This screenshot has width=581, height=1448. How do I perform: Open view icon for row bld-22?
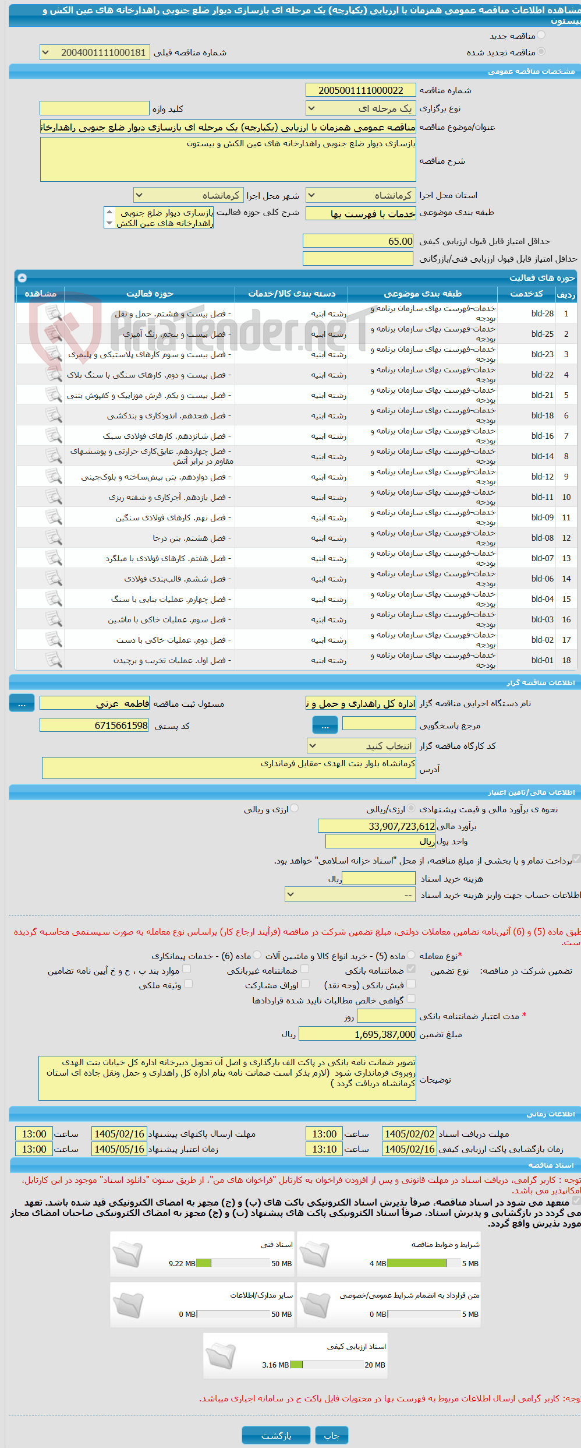click(54, 375)
